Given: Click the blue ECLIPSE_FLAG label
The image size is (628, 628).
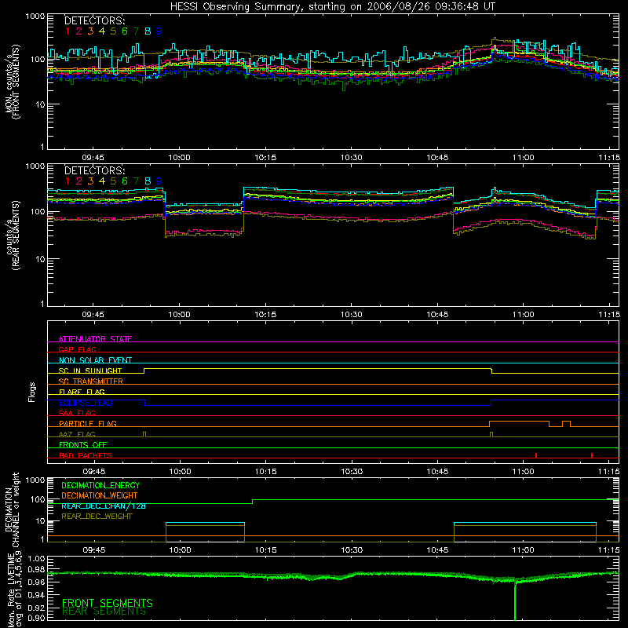Looking at the screenshot, I should (86, 403).
